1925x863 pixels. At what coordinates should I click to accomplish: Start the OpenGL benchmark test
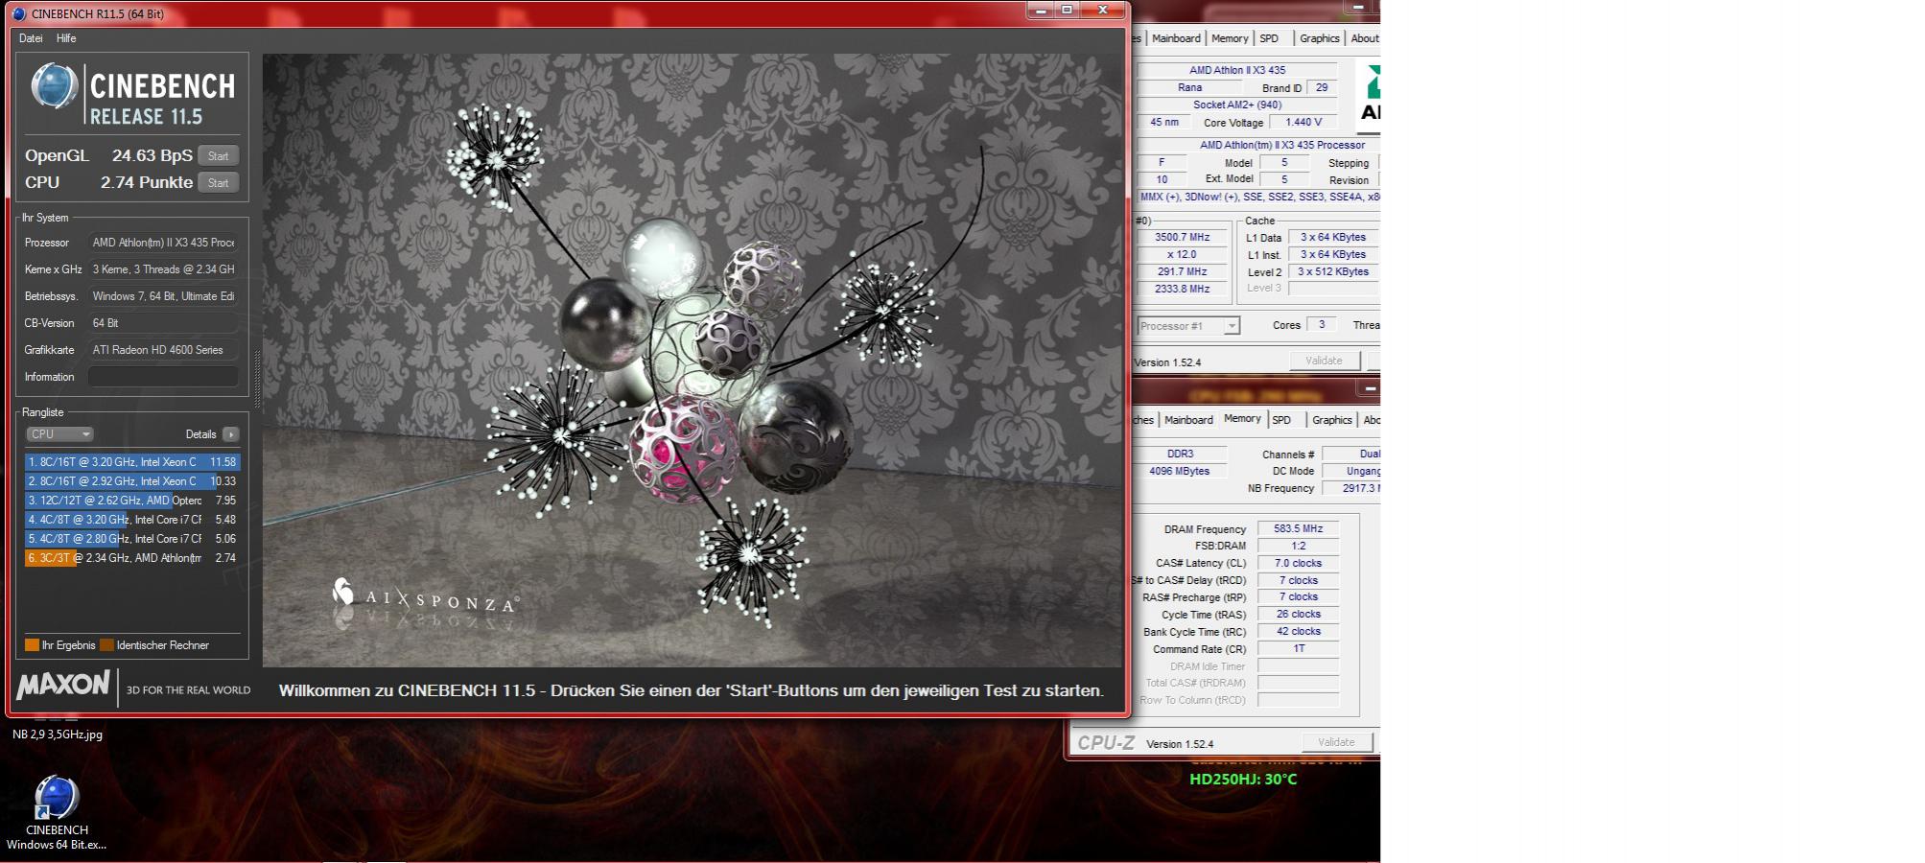(x=219, y=156)
